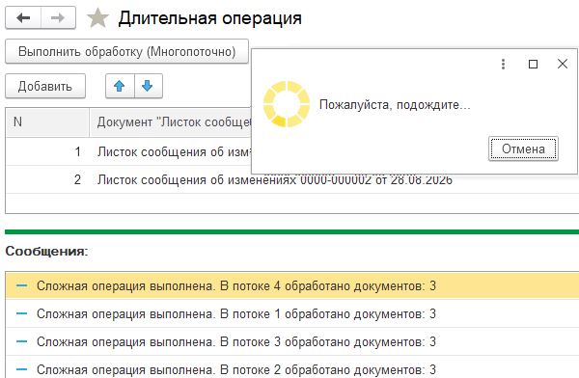Go back with the left arrow button
Image resolution: width=579 pixels, height=378 pixels.
coord(23,17)
